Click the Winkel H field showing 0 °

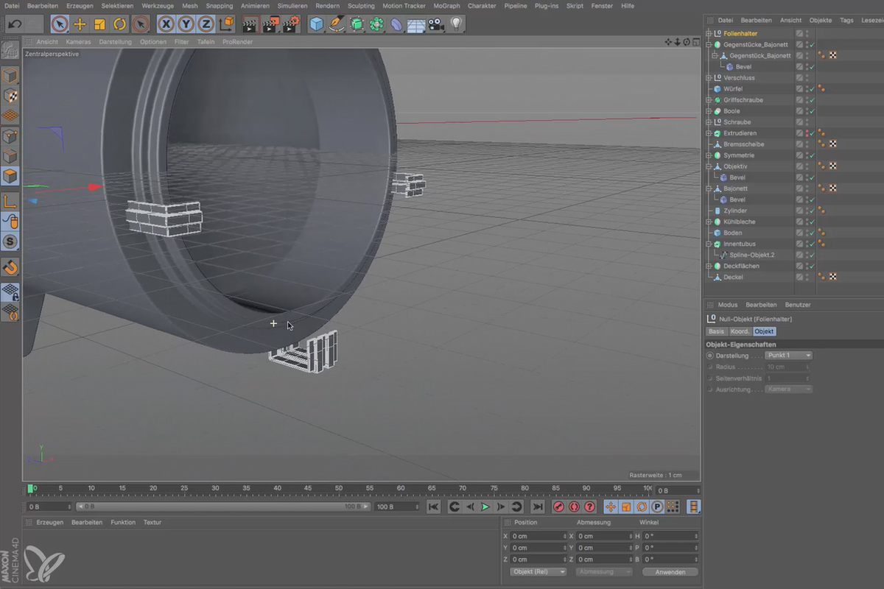[670, 536]
